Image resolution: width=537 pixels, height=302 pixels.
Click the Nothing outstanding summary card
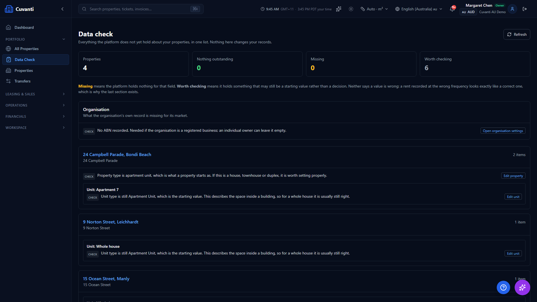click(x=247, y=64)
